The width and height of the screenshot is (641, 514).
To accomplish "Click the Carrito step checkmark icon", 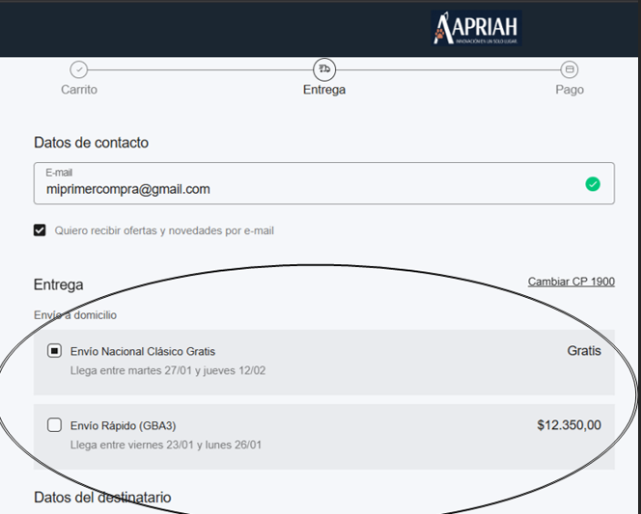I will point(79,69).
